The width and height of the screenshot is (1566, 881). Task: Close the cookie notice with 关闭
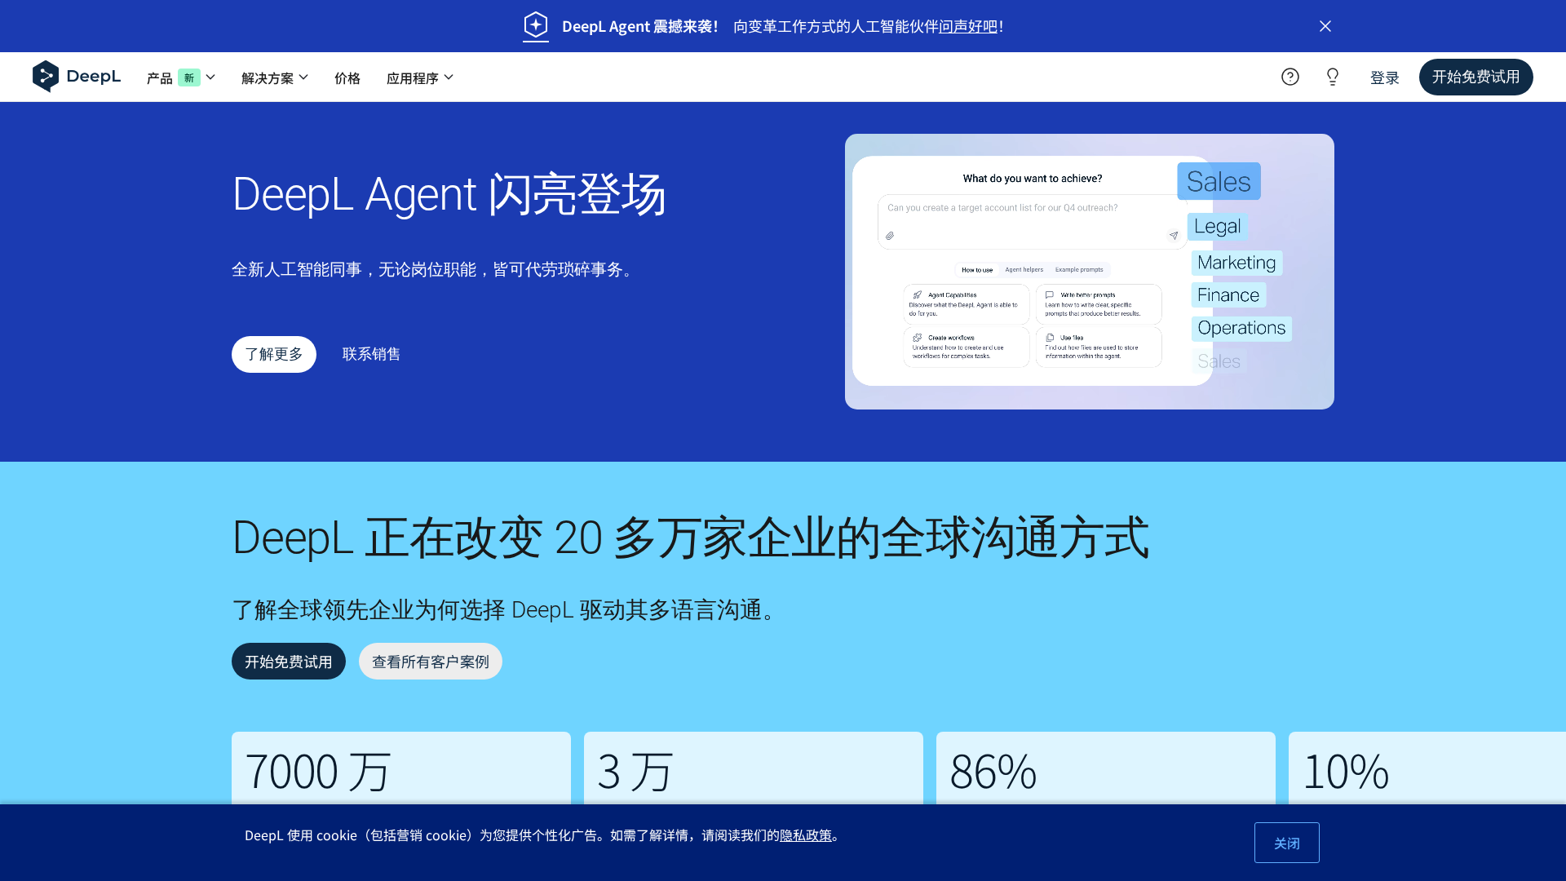pos(1286,843)
